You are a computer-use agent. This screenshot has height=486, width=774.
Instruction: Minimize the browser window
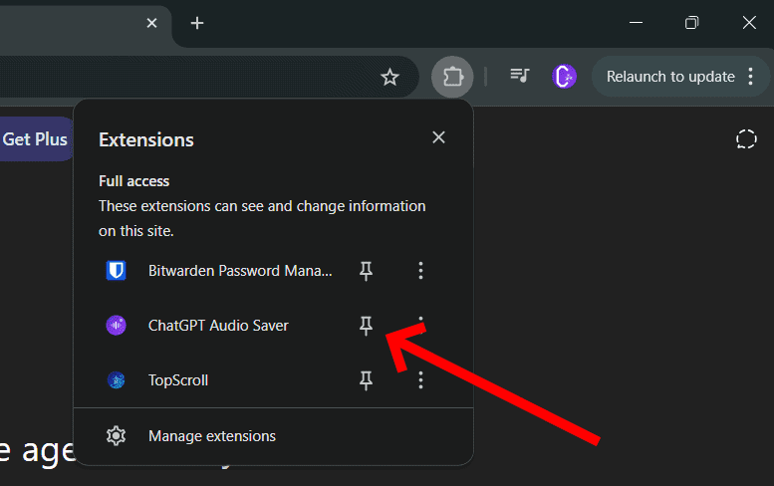coord(636,23)
